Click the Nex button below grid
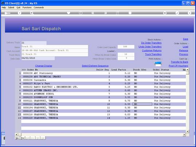196x147 pixels. coord(17,138)
